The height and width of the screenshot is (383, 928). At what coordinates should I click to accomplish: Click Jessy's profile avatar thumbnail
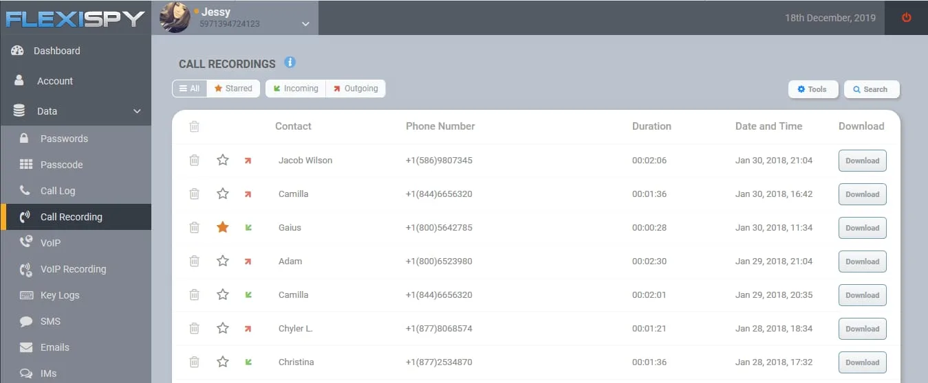click(x=175, y=18)
